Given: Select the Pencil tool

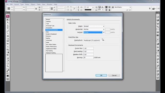Looking at the screenshot, I should tap(8, 31).
